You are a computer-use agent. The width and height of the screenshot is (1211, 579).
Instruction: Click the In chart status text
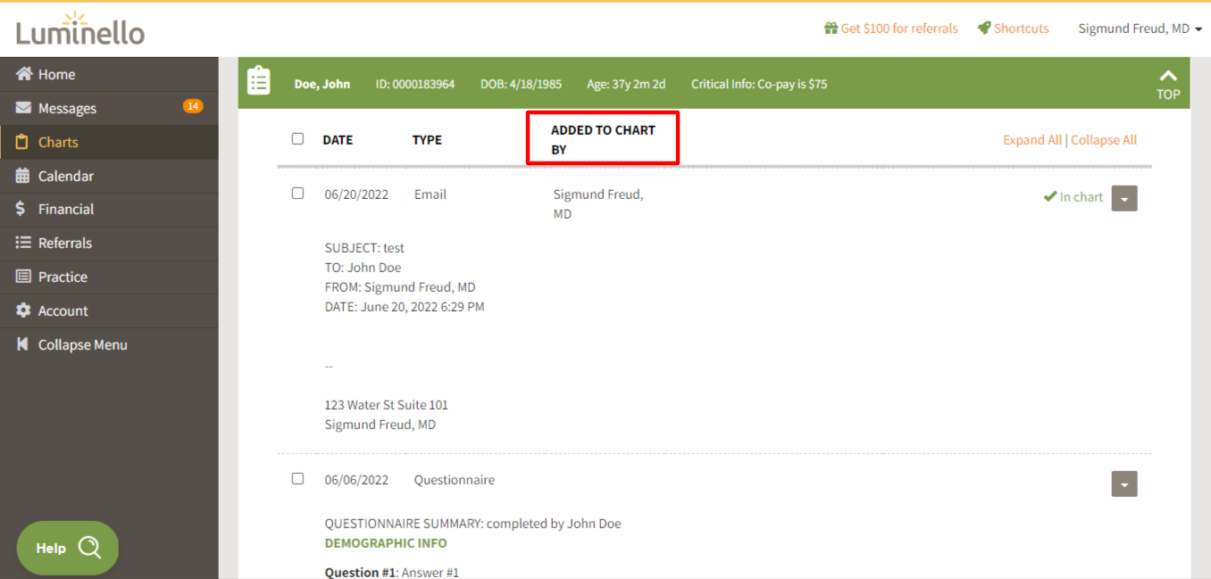click(1082, 197)
